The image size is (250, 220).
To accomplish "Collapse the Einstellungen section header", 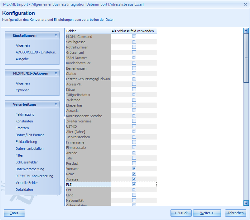I will coord(56,35).
